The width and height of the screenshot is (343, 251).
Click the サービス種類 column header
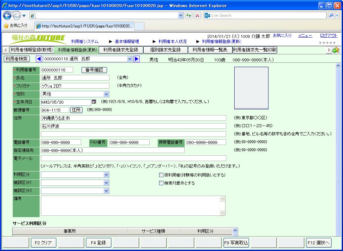(153, 231)
